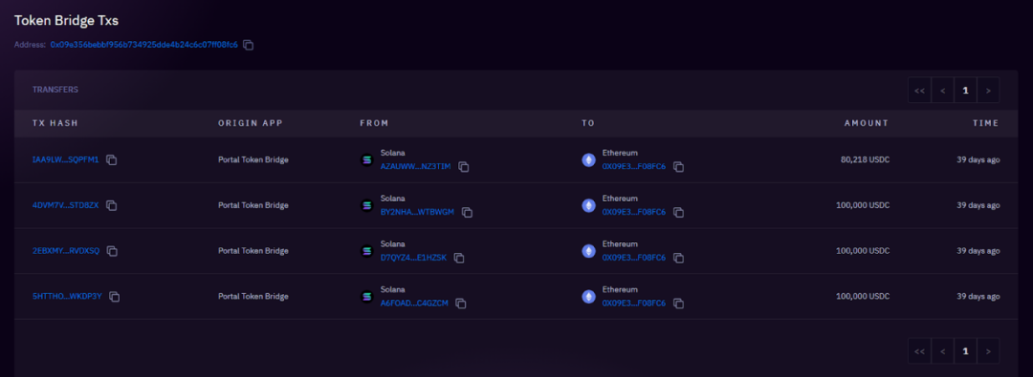Copy Solana address AZAUWW...NZ3TIM
Viewport: 1033px width, 377px height.
click(x=463, y=167)
